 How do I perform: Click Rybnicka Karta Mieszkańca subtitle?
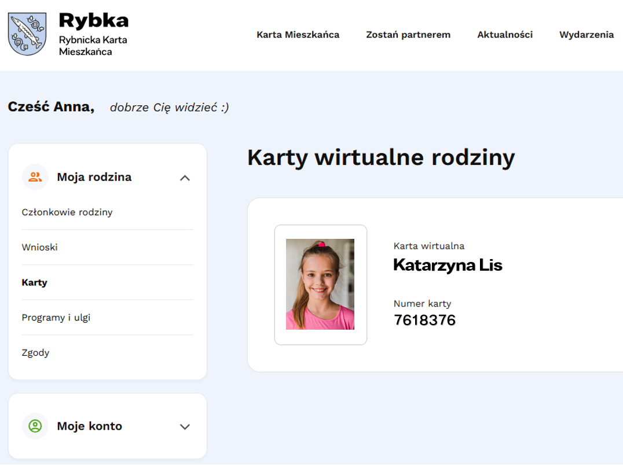pos(93,46)
